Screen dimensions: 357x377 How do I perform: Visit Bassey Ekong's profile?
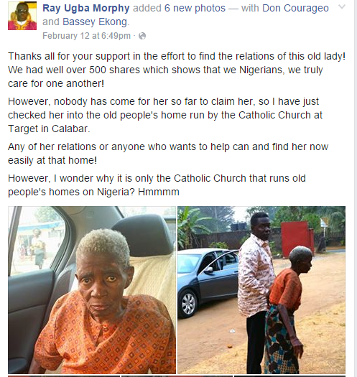click(x=95, y=22)
